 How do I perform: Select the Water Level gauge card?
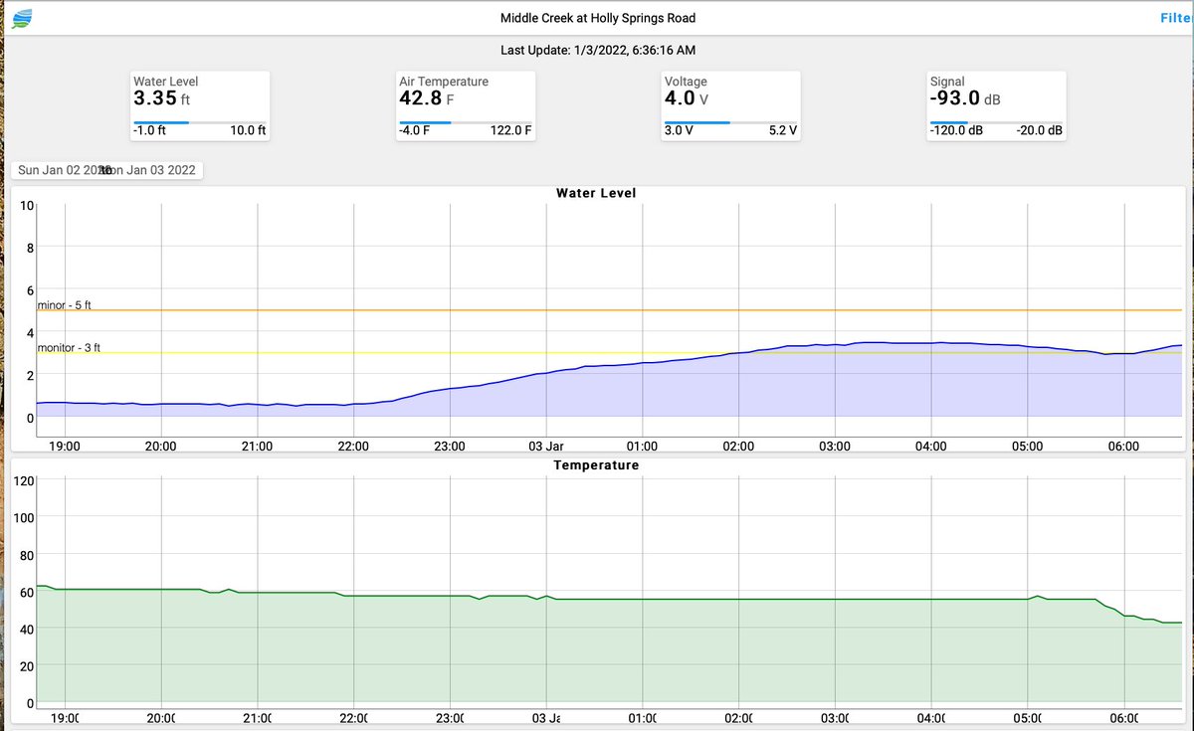pyautogui.click(x=199, y=104)
